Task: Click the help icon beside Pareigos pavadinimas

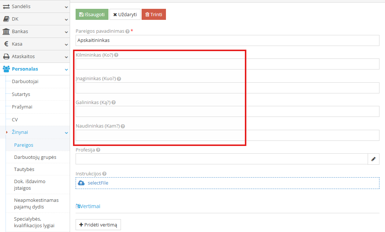Action: click(x=128, y=31)
